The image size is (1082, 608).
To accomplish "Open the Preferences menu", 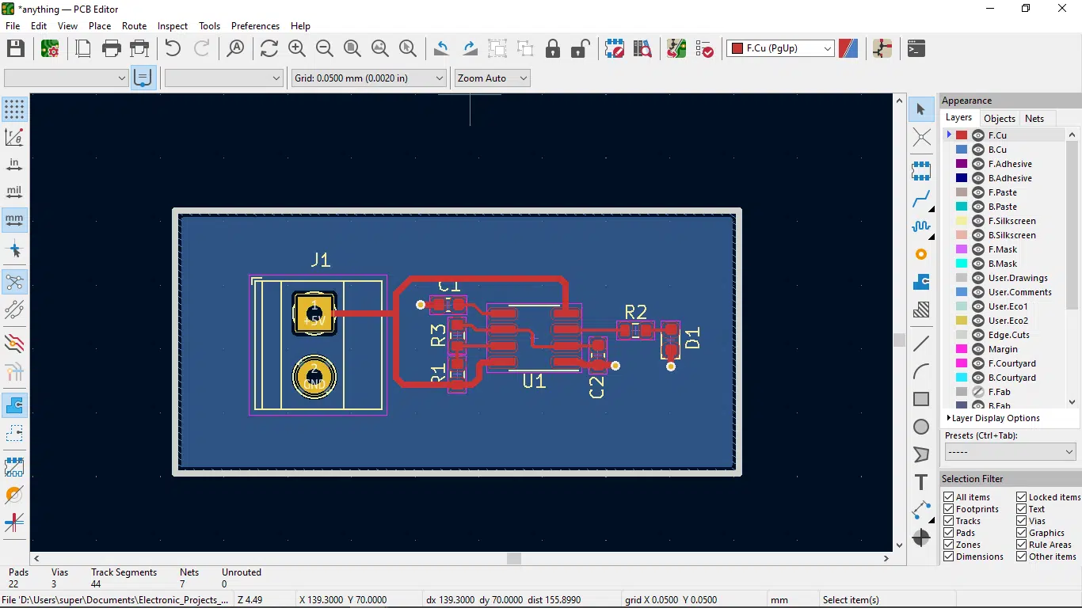I will click(255, 26).
